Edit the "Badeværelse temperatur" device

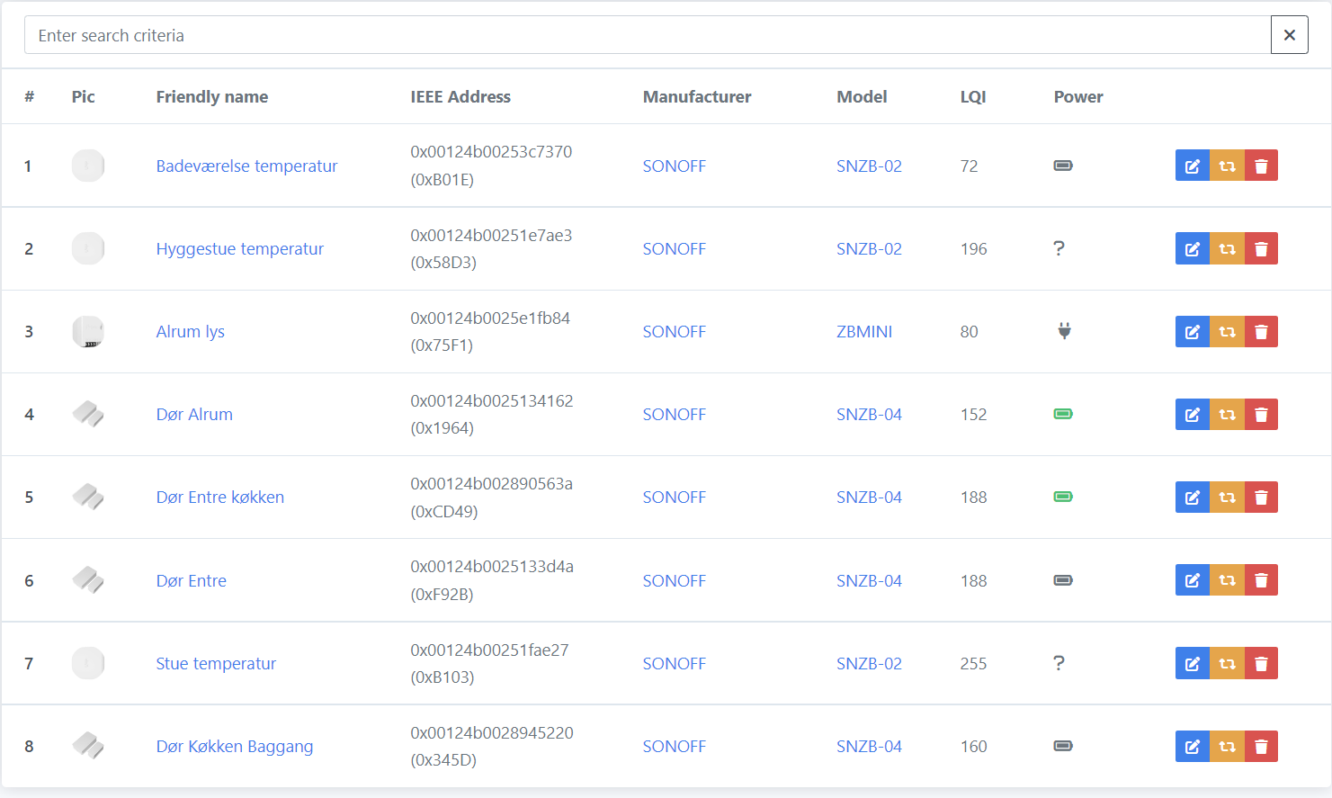(1193, 166)
